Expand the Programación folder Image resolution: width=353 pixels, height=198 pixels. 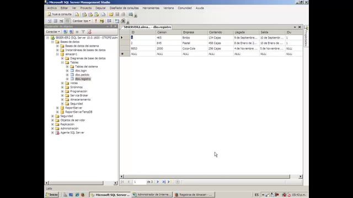click(x=62, y=91)
